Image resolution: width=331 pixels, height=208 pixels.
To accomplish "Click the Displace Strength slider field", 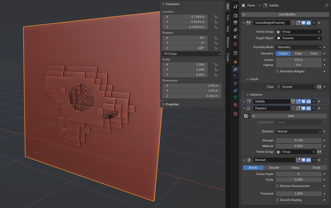I will pyautogui.click(x=298, y=140).
